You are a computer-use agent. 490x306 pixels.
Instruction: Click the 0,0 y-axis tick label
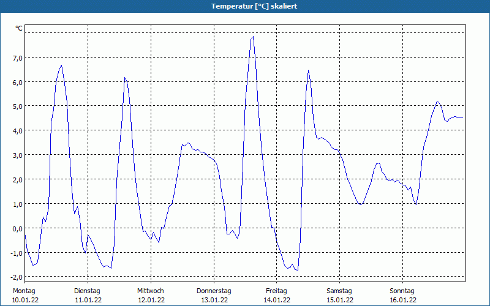[17, 229]
